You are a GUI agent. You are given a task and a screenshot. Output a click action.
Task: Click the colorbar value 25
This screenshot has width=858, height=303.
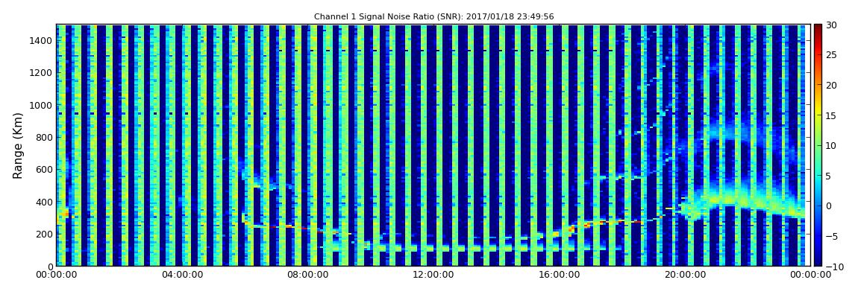pyautogui.click(x=831, y=55)
